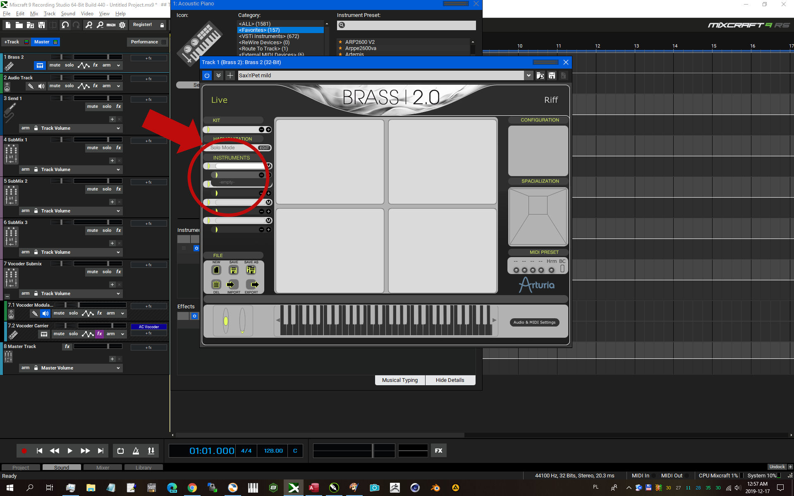
Task: Click Hide Details button
Action: 450,380
